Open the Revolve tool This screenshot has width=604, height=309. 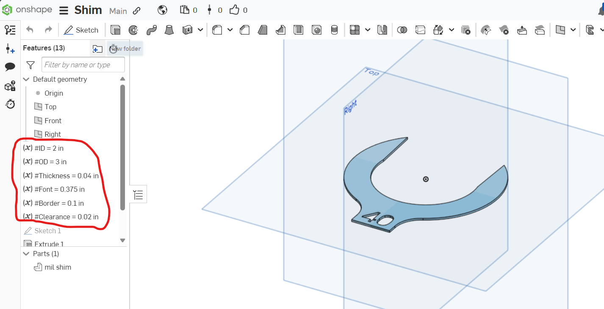click(x=133, y=30)
